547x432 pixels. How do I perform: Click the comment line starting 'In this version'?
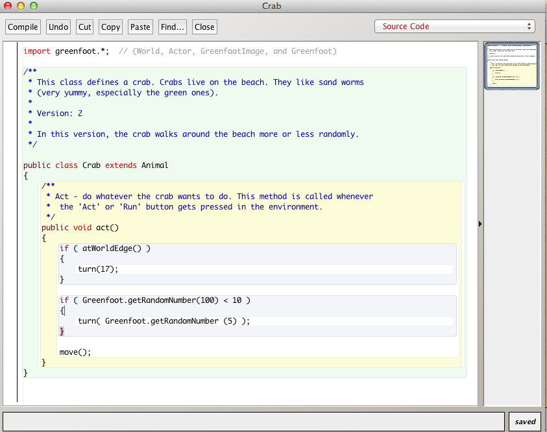[193, 134]
